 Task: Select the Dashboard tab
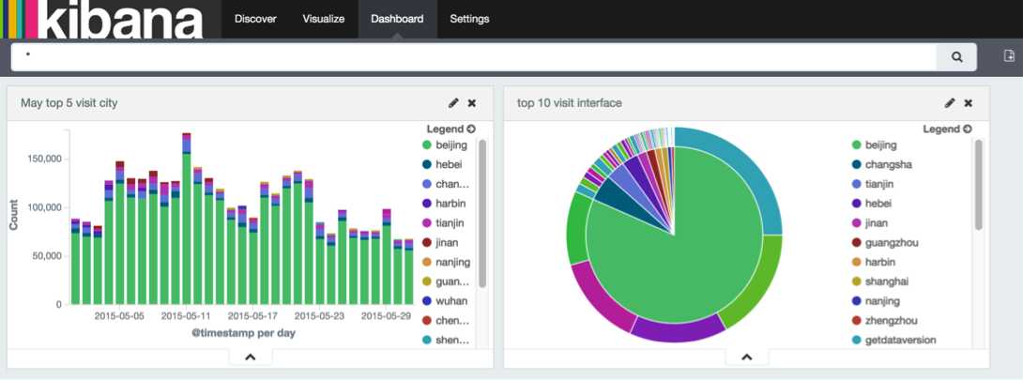(397, 19)
